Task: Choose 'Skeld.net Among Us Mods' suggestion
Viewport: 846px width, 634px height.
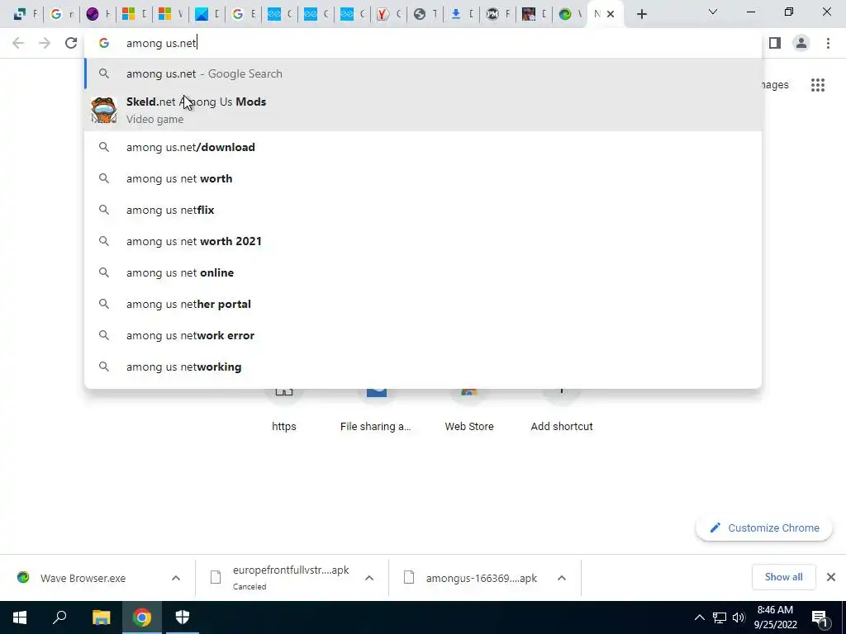Action: 423,110
